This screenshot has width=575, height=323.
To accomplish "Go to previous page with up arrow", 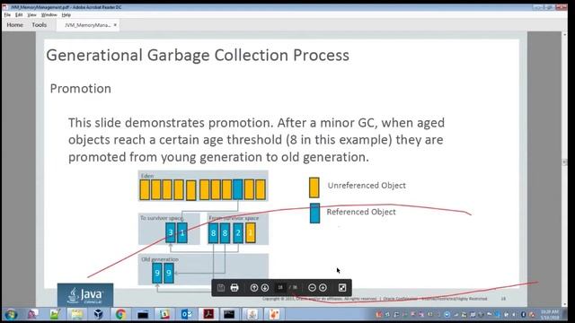I will point(253,288).
